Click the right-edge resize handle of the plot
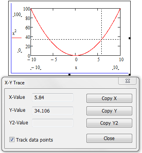Image resolution: width=142 pixels, height=153 pixels. point(129,38)
